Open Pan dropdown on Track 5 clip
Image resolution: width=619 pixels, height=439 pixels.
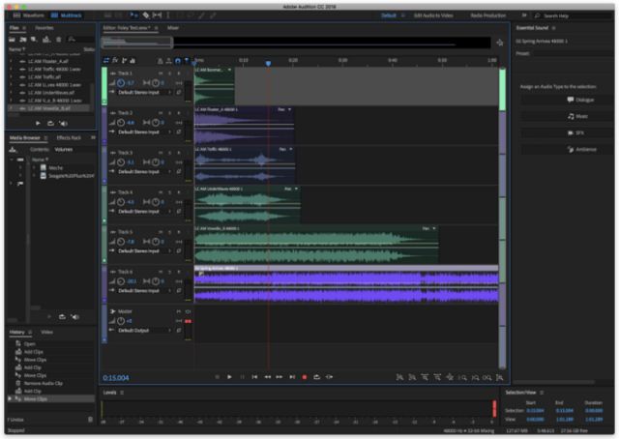click(x=429, y=228)
